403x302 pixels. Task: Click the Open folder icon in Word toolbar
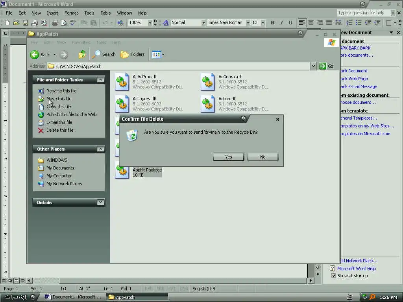point(16,23)
